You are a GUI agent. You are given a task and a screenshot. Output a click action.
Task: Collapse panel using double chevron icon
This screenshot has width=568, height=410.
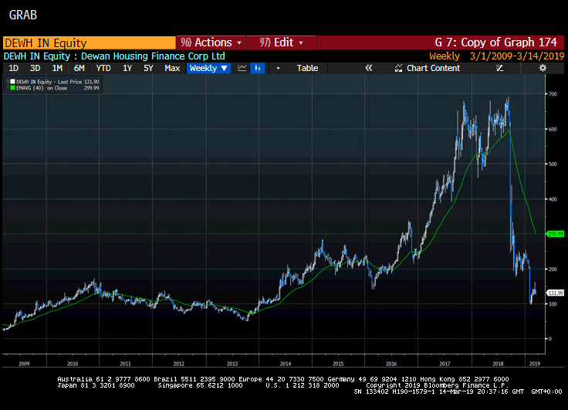coord(369,68)
